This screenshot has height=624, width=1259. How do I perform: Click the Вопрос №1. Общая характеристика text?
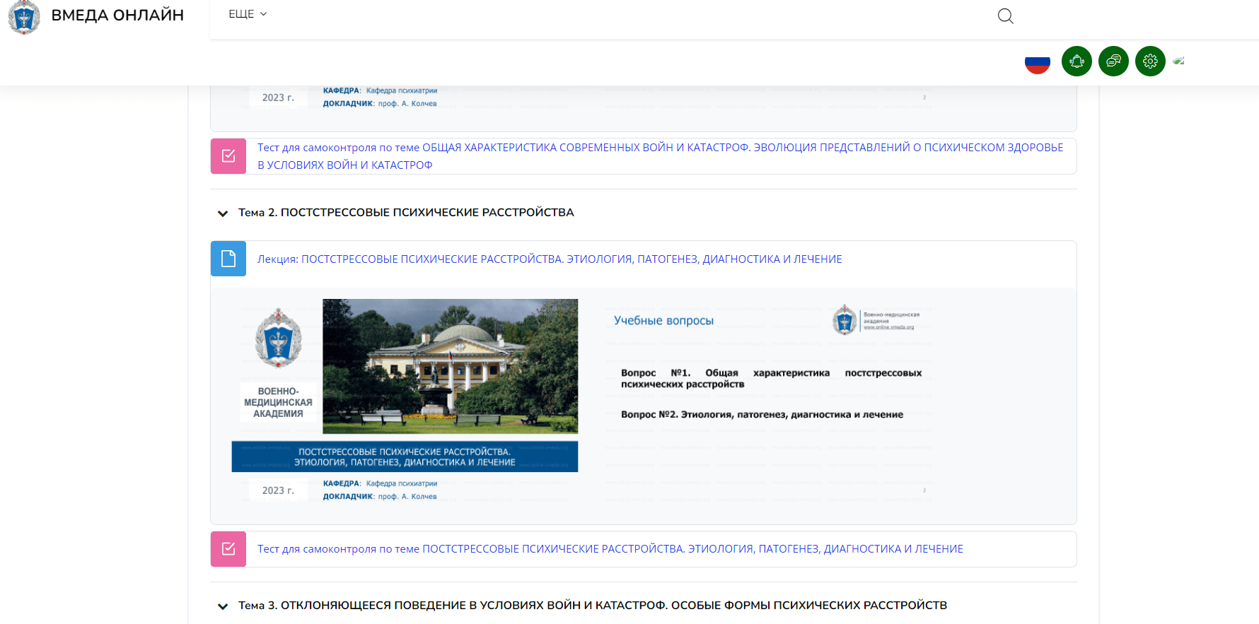click(x=771, y=379)
